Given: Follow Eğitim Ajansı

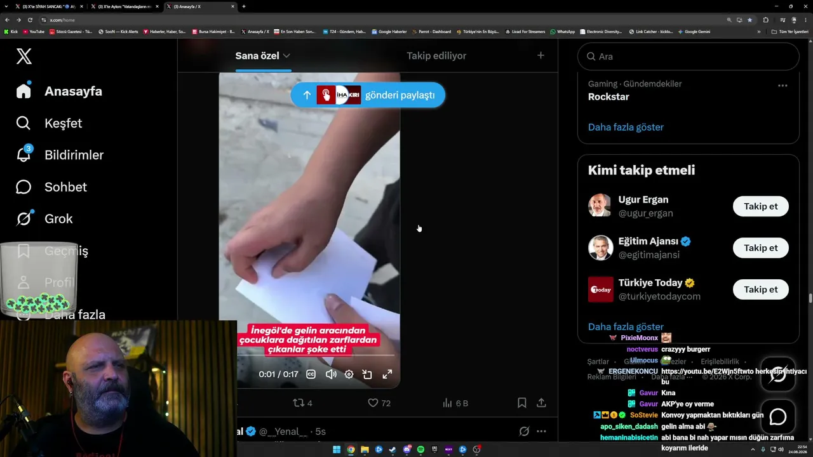Looking at the screenshot, I should coord(760,248).
